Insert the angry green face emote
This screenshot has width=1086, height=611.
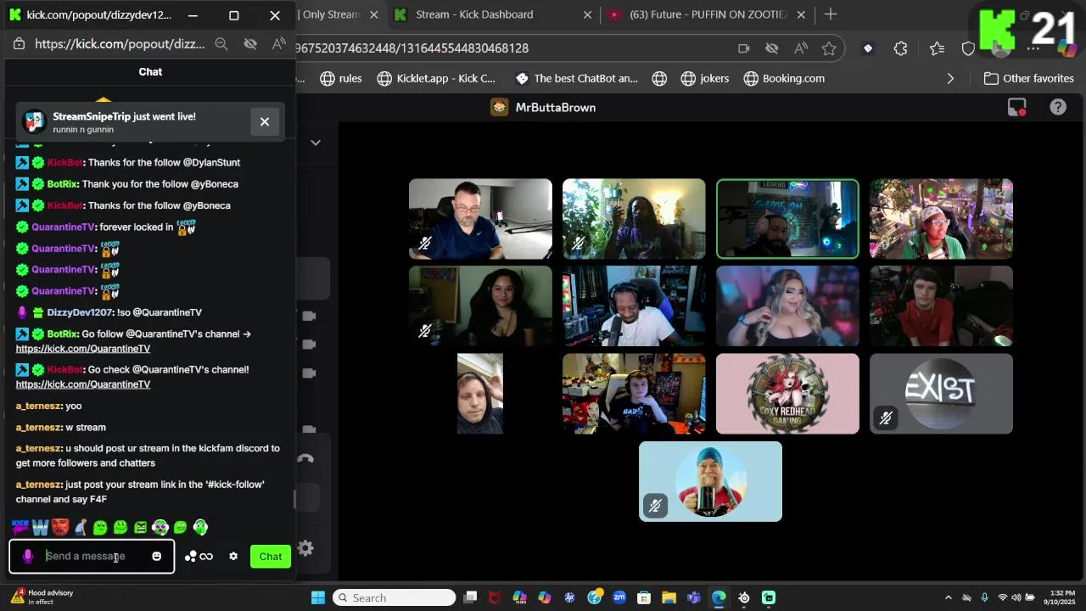[x=140, y=527]
